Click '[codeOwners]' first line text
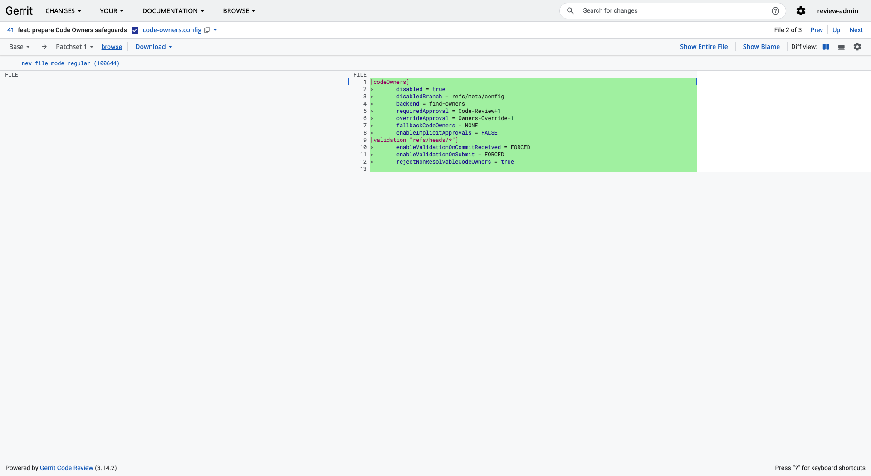 (390, 82)
